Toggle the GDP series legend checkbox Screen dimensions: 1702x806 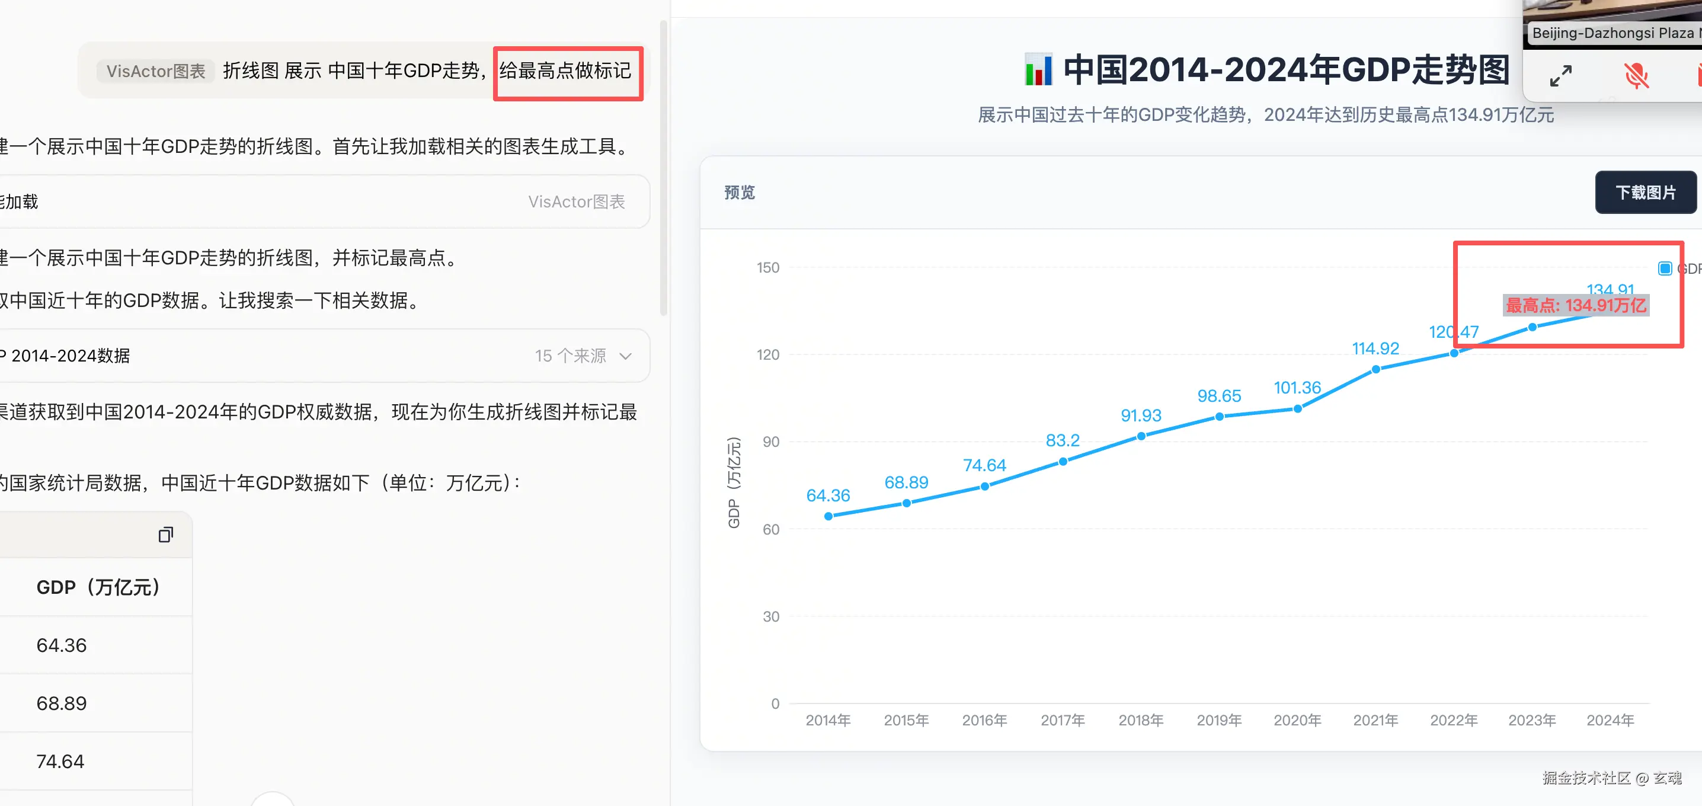point(1665,268)
